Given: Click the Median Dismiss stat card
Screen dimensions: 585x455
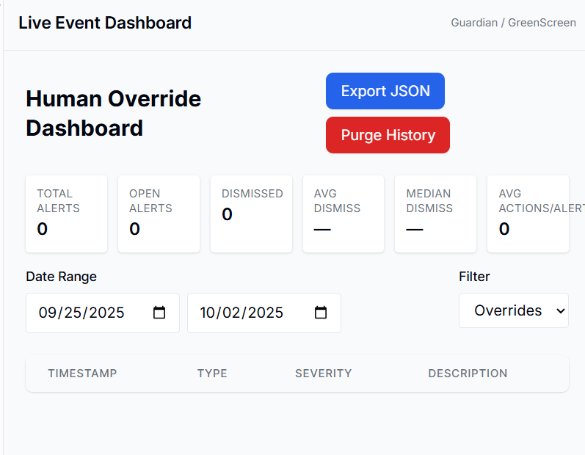Looking at the screenshot, I should pyautogui.click(x=435, y=214).
